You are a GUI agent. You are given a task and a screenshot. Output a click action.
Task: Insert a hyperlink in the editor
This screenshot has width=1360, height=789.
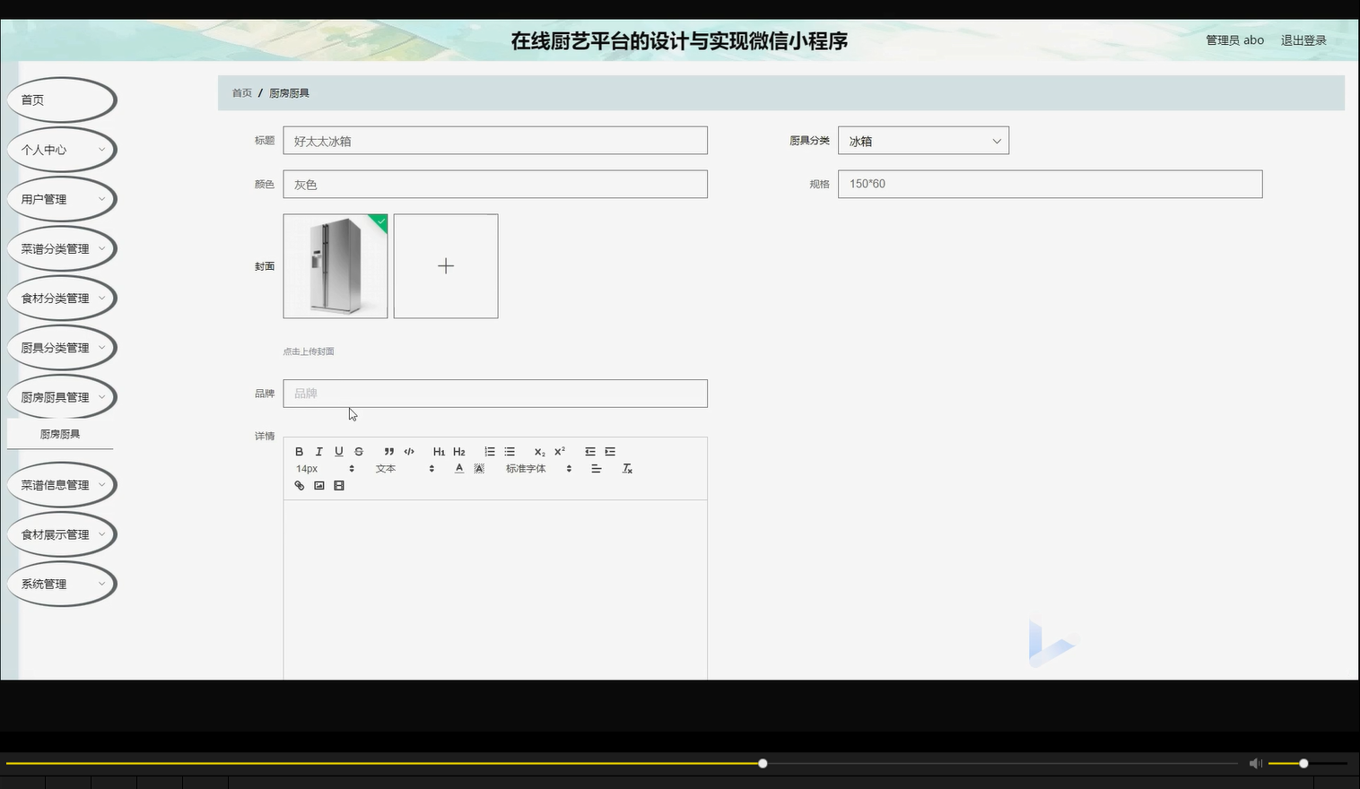tap(300, 486)
